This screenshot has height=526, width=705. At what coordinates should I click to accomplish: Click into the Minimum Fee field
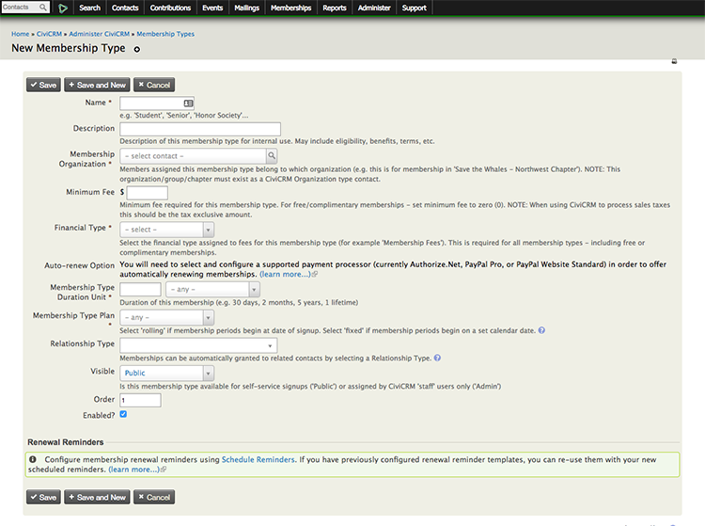click(147, 193)
